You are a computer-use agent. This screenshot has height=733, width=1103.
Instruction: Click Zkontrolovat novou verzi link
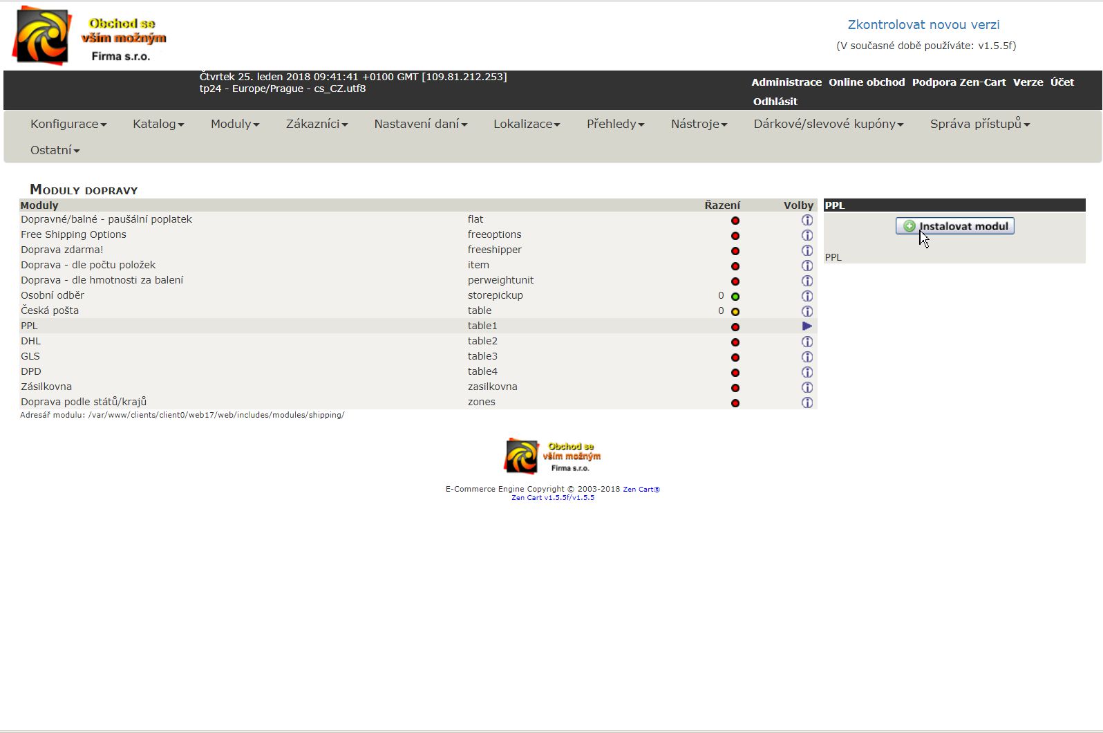tap(923, 25)
